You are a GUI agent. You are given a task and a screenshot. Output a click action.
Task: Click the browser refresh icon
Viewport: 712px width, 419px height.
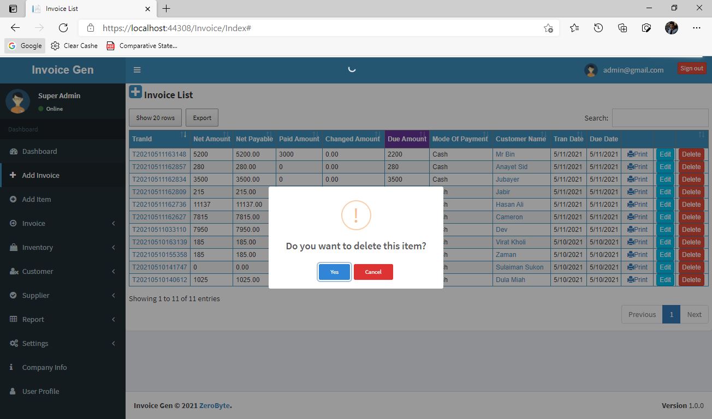63,28
